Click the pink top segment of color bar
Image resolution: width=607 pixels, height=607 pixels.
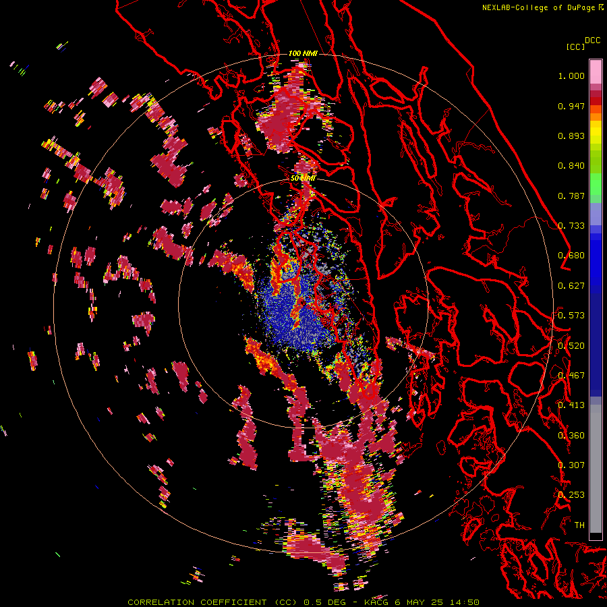(x=596, y=71)
